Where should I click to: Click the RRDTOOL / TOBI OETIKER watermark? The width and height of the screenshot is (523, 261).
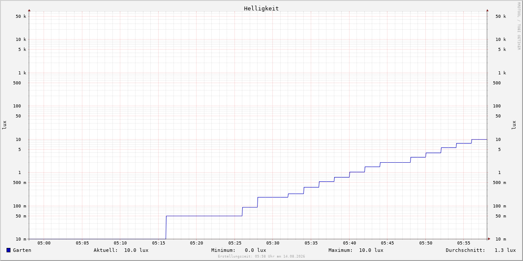pyautogui.click(x=519, y=26)
